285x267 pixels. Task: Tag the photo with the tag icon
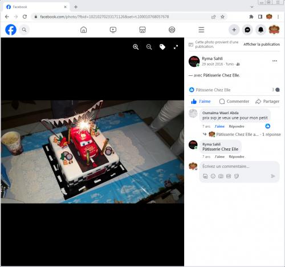click(x=162, y=47)
